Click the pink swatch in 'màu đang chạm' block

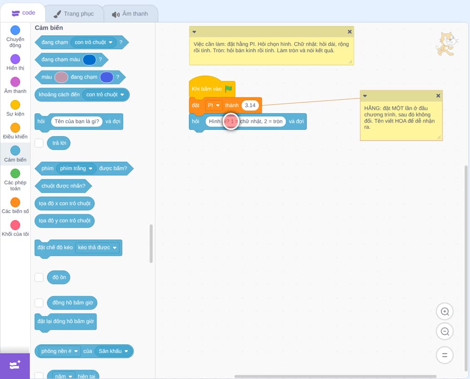click(x=61, y=78)
